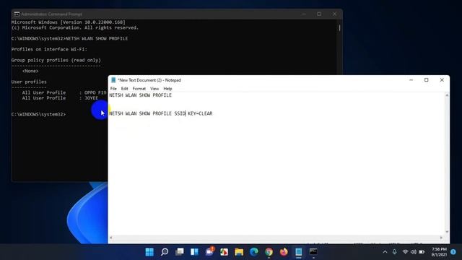Open the Widgets panel in the taskbar
Viewport: 462px width, 260px height.
(194, 252)
